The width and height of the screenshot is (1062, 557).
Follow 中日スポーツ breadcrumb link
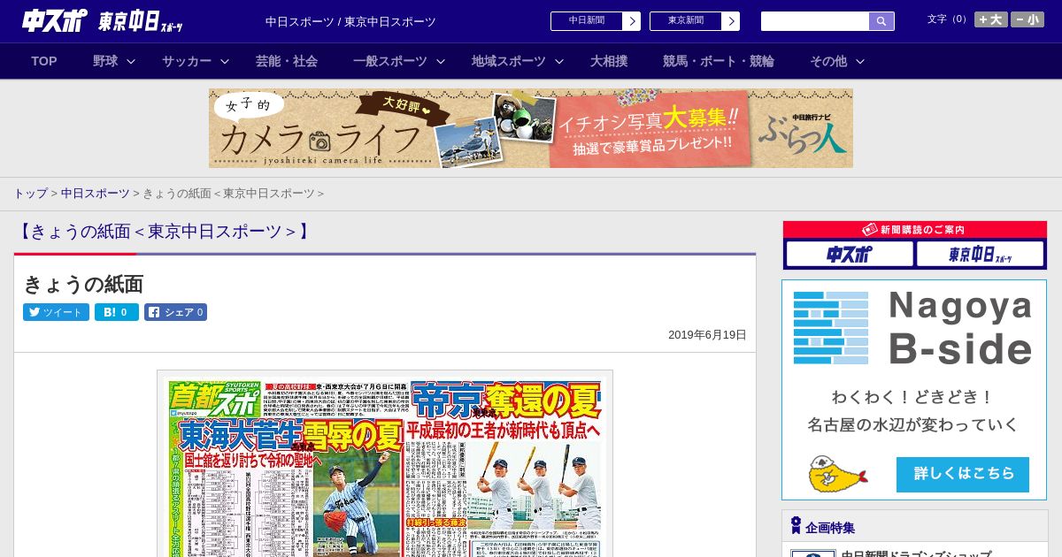[96, 193]
